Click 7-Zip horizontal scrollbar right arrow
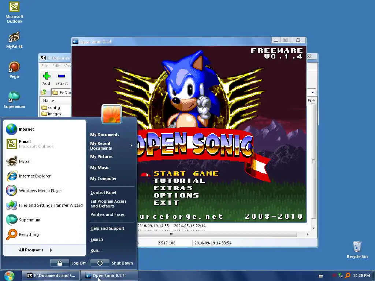Screen dimensions: 375x281 (308, 235)
